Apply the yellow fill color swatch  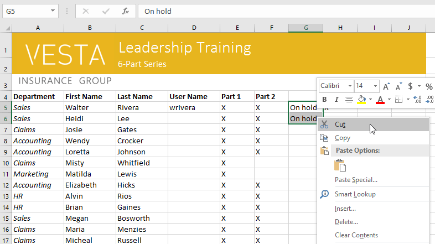[x=362, y=100]
